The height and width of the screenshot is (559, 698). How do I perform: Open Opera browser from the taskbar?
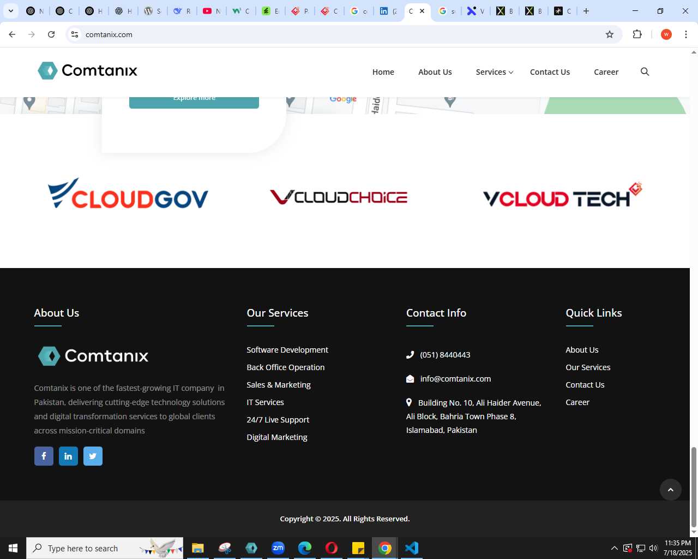point(332,548)
